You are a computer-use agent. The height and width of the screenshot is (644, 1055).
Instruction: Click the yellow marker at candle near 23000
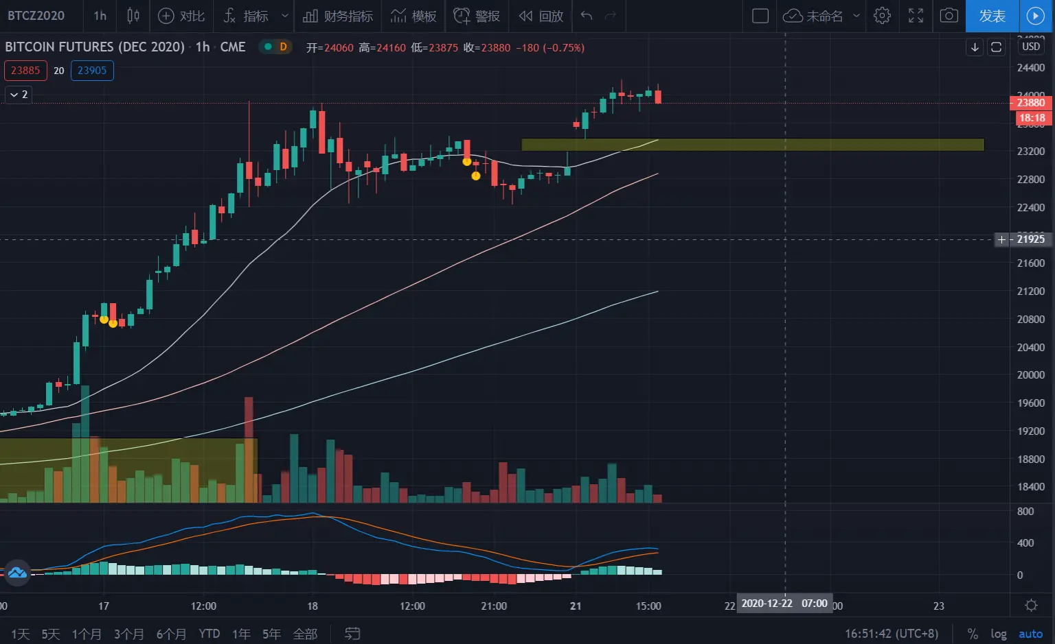click(467, 162)
